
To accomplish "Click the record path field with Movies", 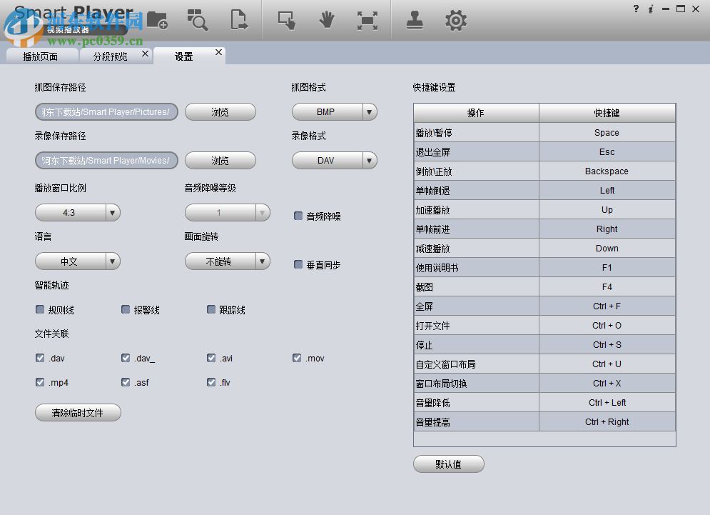I will (x=106, y=160).
